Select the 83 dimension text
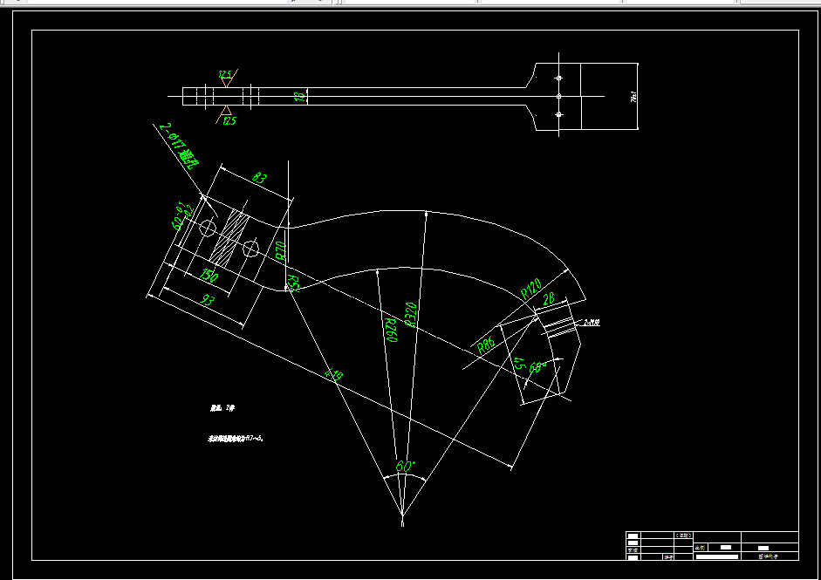 click(259, 177)
